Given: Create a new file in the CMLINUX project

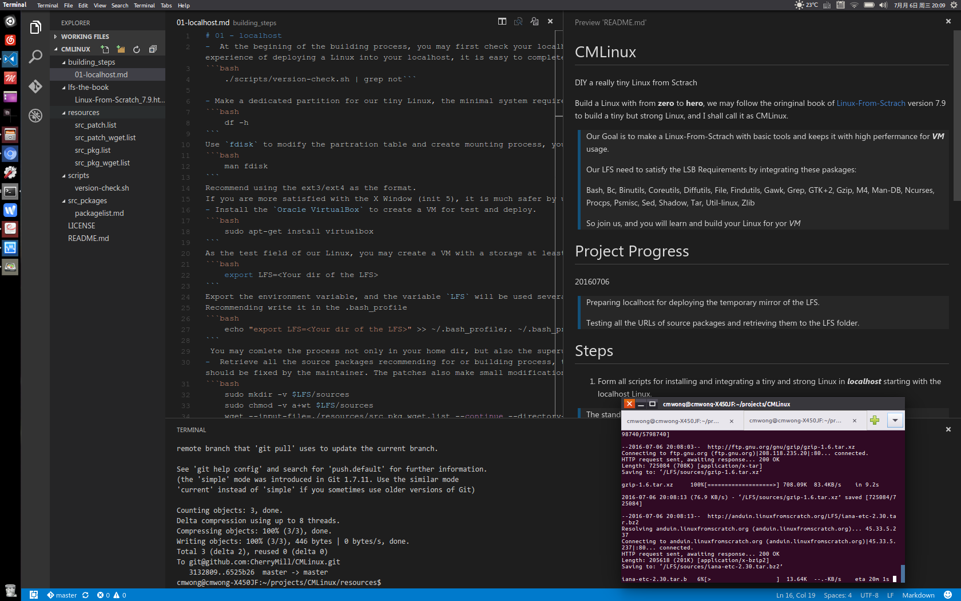Looking at the screenshot, I should pyautogui.click(x=105, y=49).
